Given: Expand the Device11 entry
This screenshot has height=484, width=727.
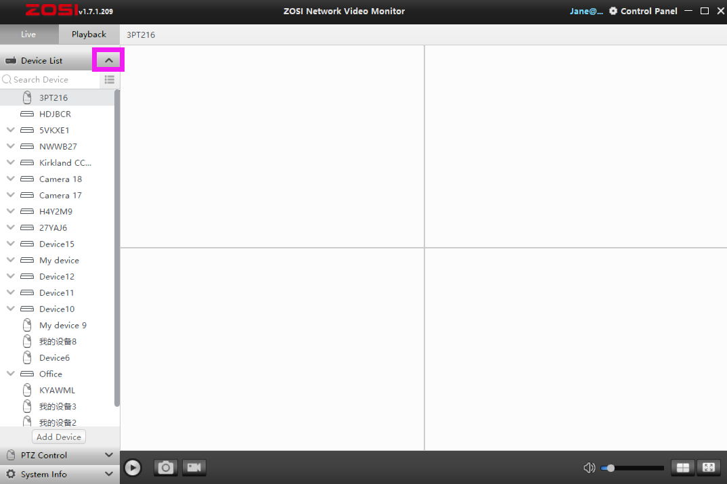Looking at the screenshot, I should pyautogui.click(x=11, y=292).
